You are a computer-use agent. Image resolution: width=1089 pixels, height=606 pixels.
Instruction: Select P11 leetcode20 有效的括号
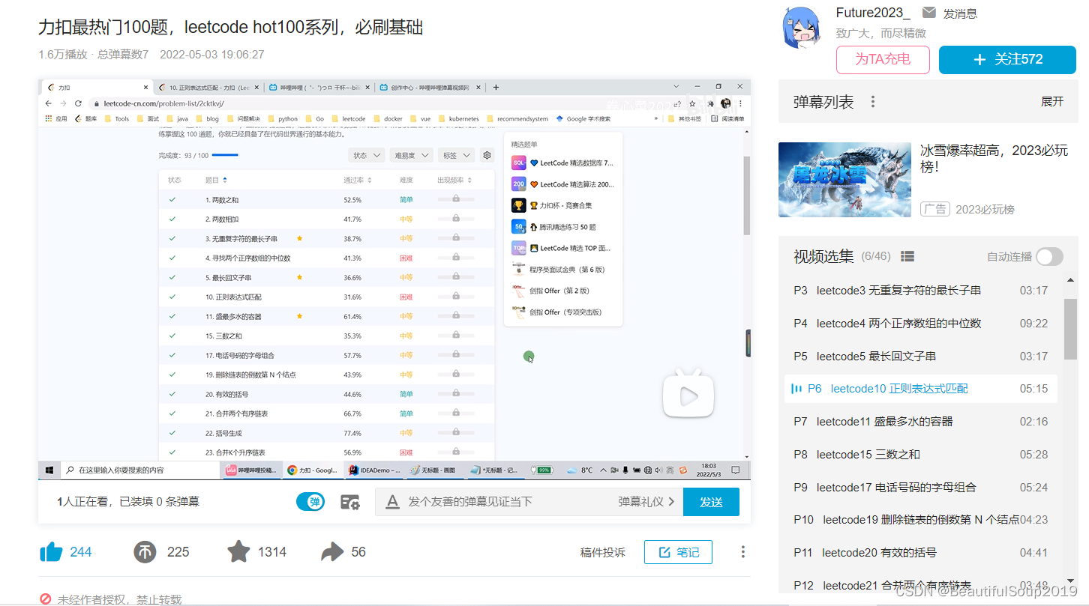(x=921, y=553)
